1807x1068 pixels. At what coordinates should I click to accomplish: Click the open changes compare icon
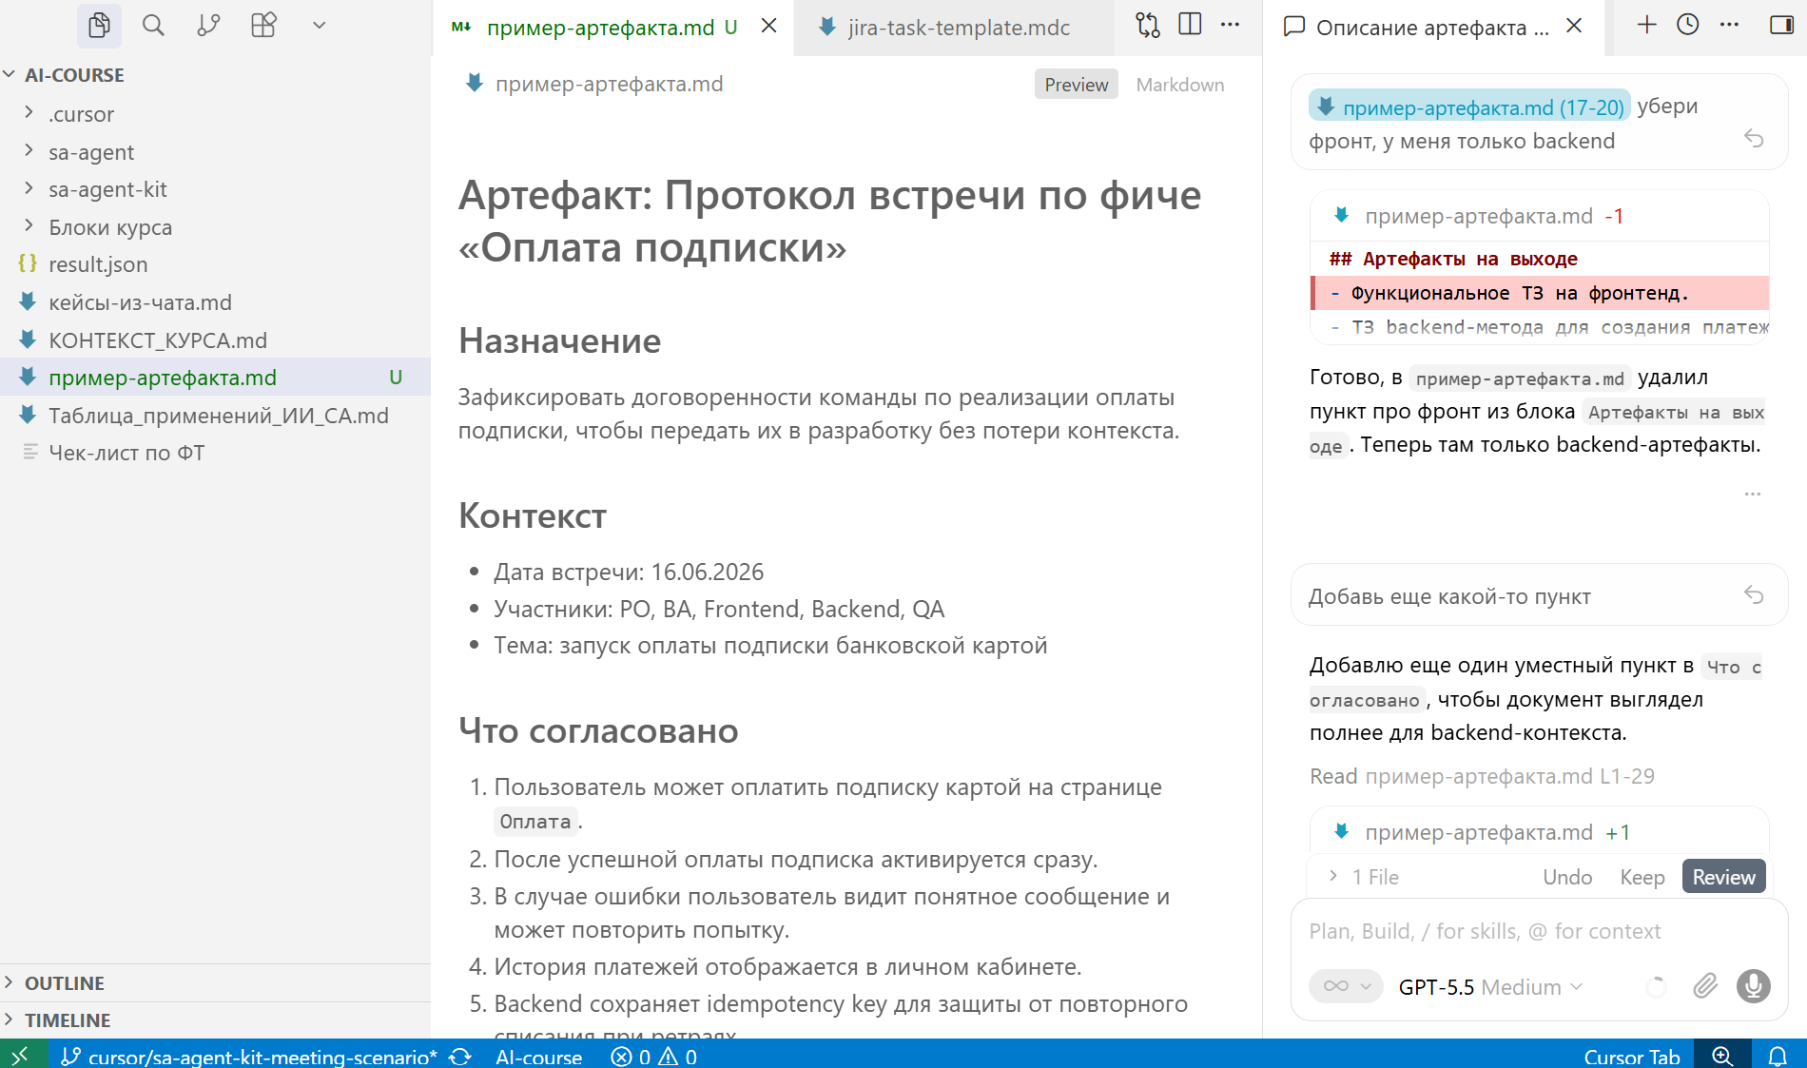(1148, 26)
